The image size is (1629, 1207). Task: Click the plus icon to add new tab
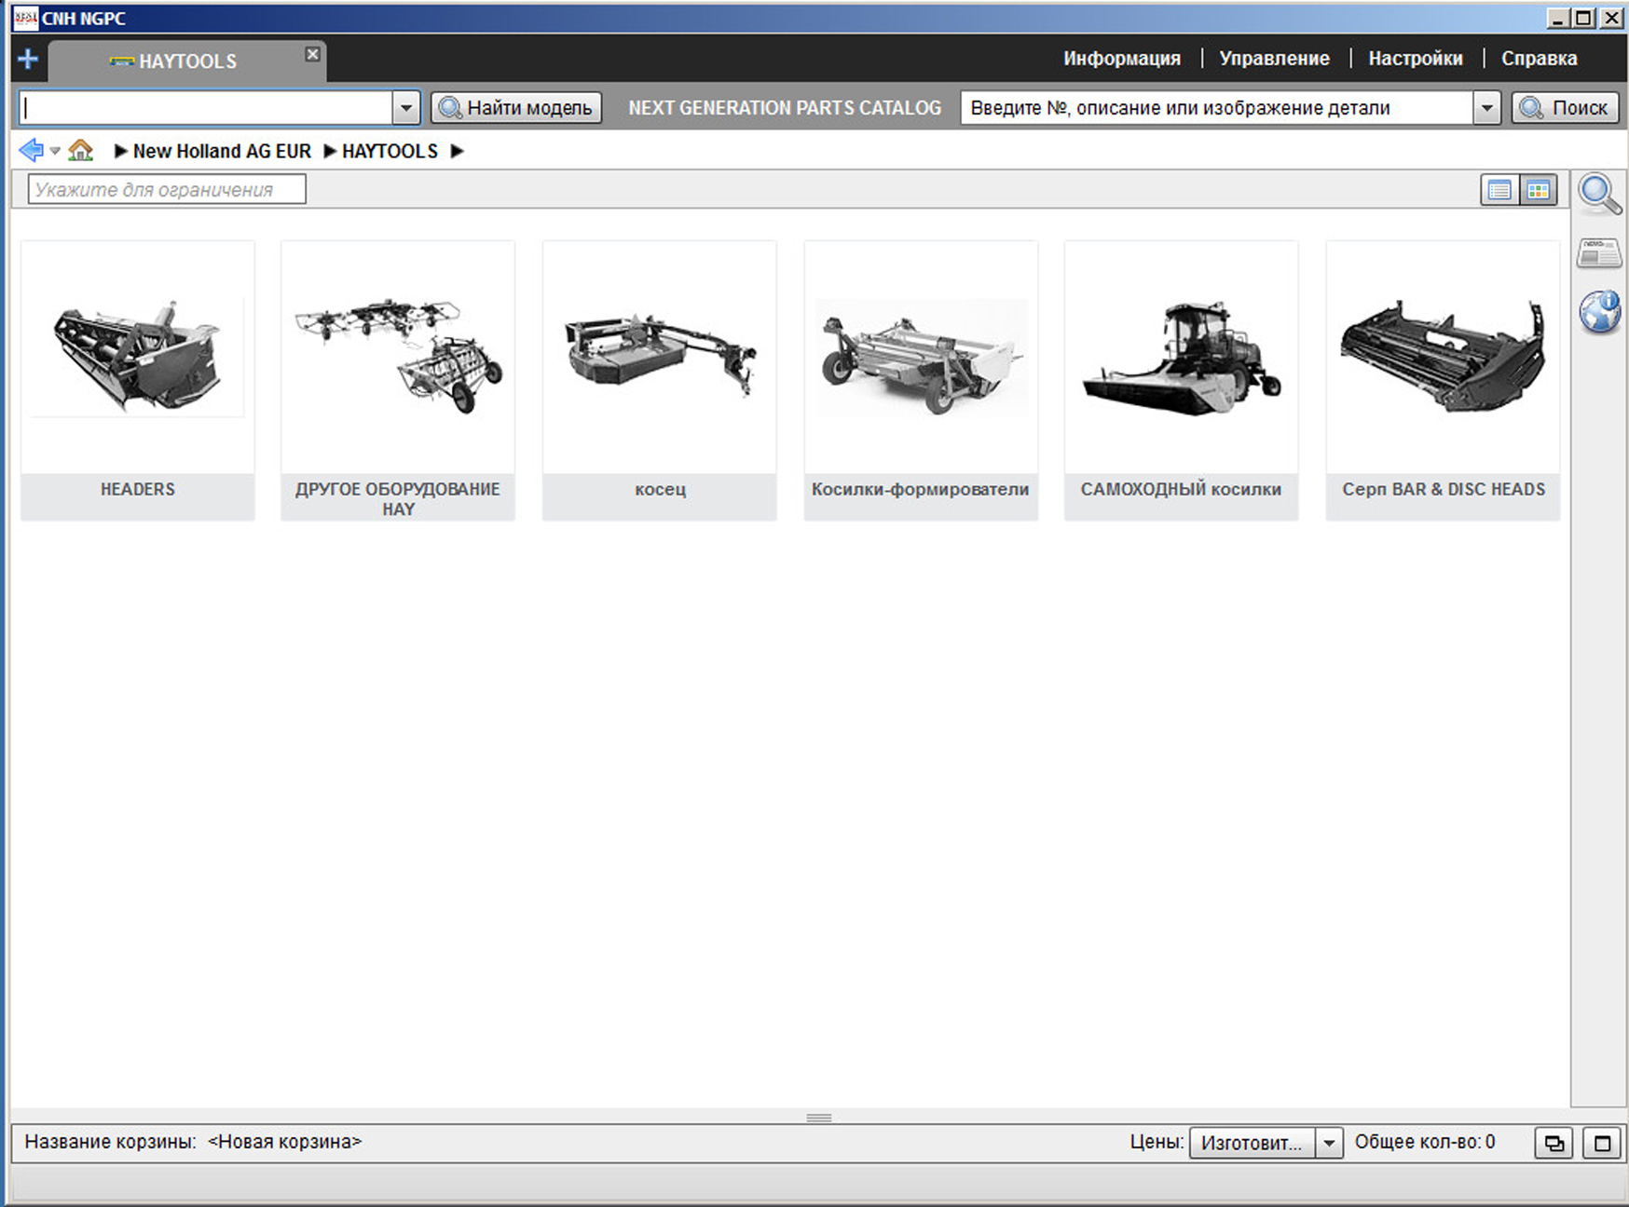pos(28,60)
